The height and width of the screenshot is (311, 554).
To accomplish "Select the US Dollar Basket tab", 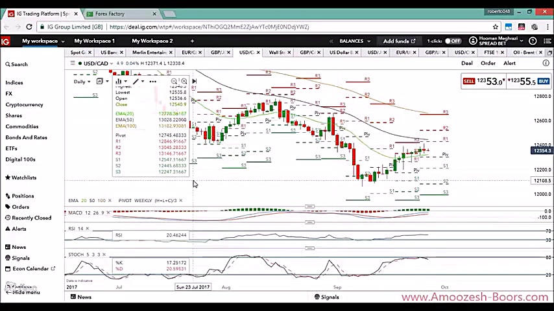I will (x=341, y=52).
